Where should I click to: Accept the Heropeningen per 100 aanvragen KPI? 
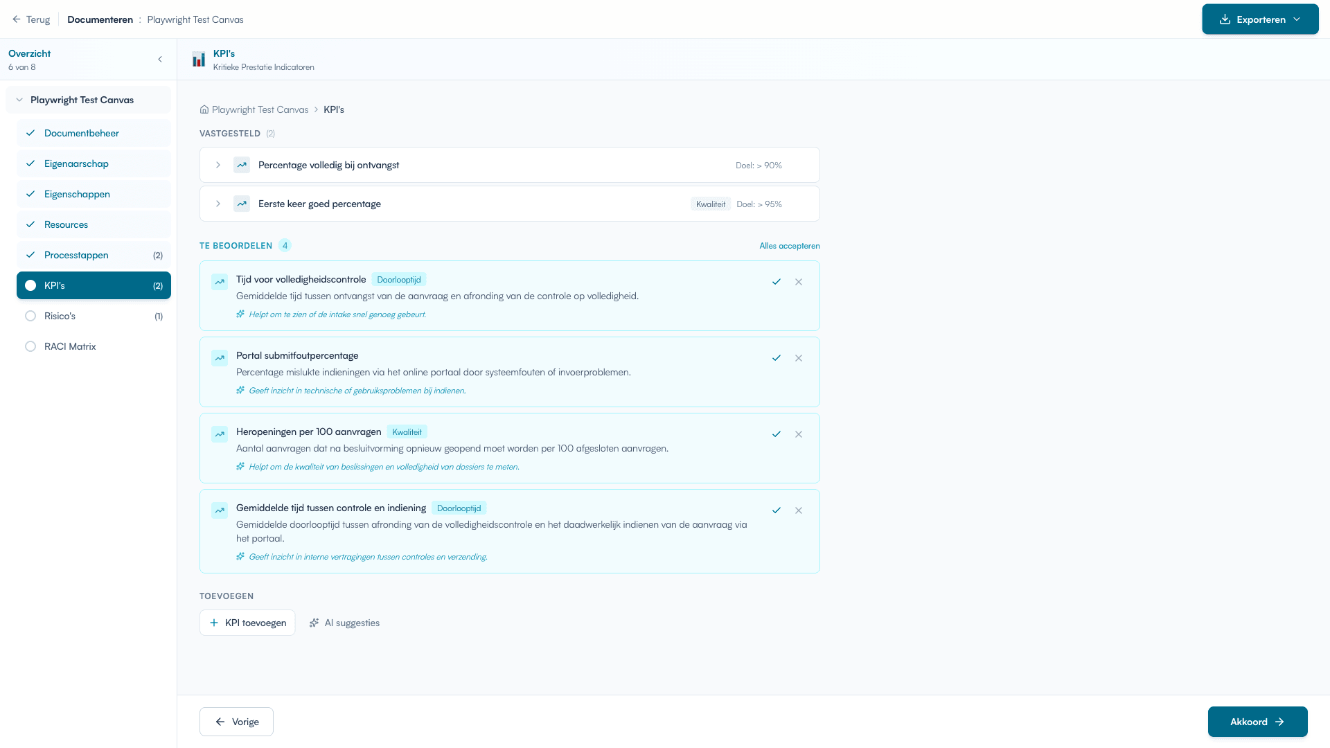(x=777, y=434)
